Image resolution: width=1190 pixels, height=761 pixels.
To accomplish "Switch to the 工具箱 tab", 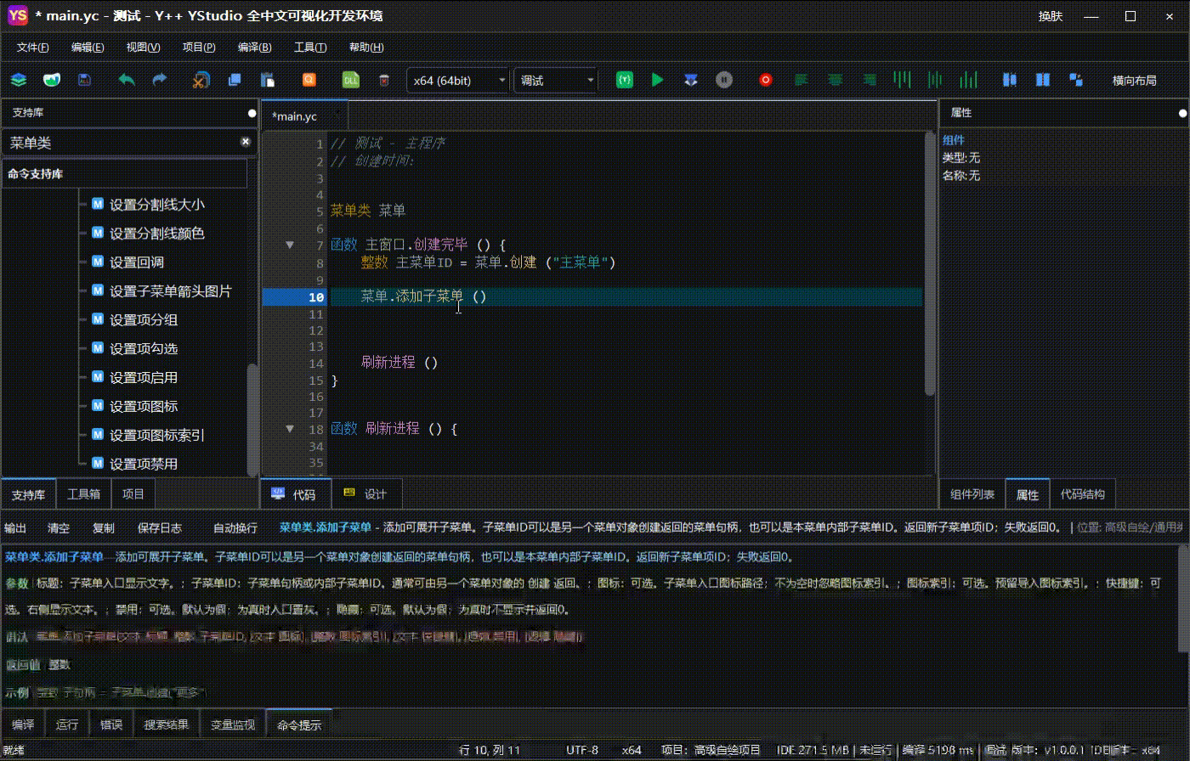I will pos(84,494).
